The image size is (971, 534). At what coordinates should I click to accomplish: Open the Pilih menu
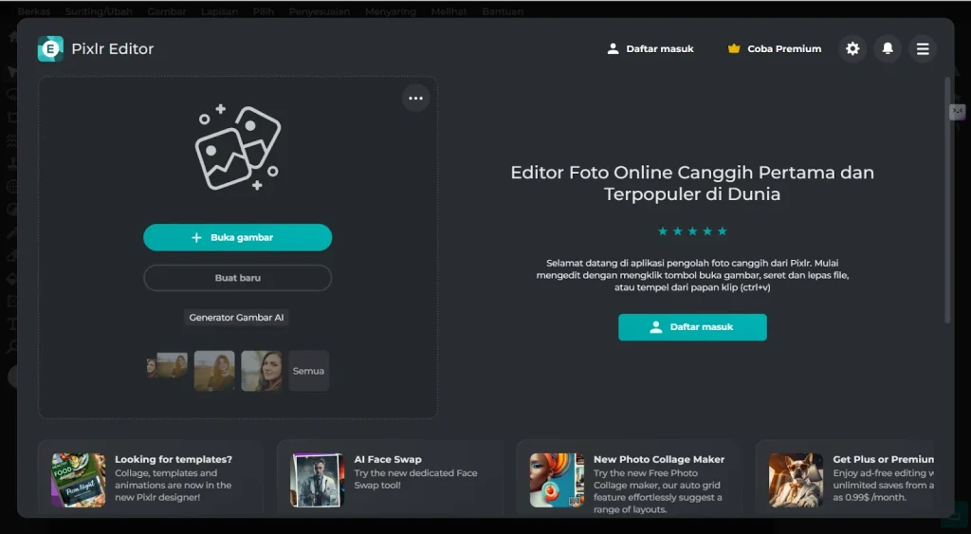coord(264,11)
